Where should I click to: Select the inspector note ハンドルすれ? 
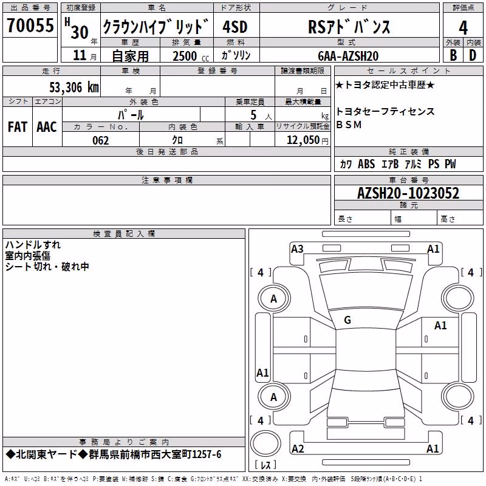pyautogui.click(x=33, y=245)
